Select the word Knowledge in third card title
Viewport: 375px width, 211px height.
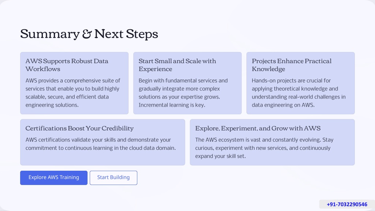point(268,69)
